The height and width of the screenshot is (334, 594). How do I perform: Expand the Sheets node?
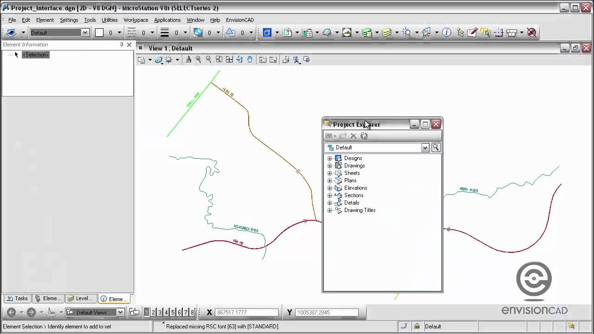click(330, 173)
